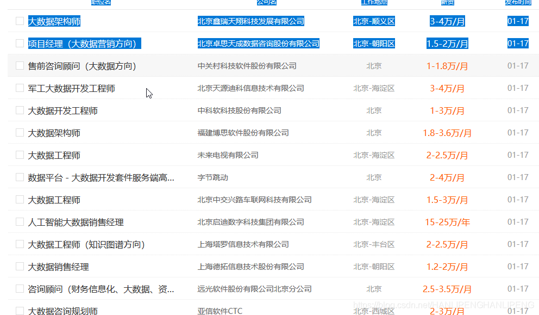
Task: Open 大数据工程师 job at 未来电视有限公司
Action: click(54, 155)
